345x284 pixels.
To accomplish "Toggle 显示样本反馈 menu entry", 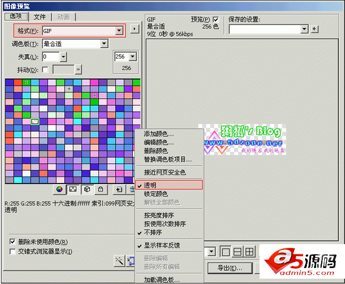I will point(169,245).
